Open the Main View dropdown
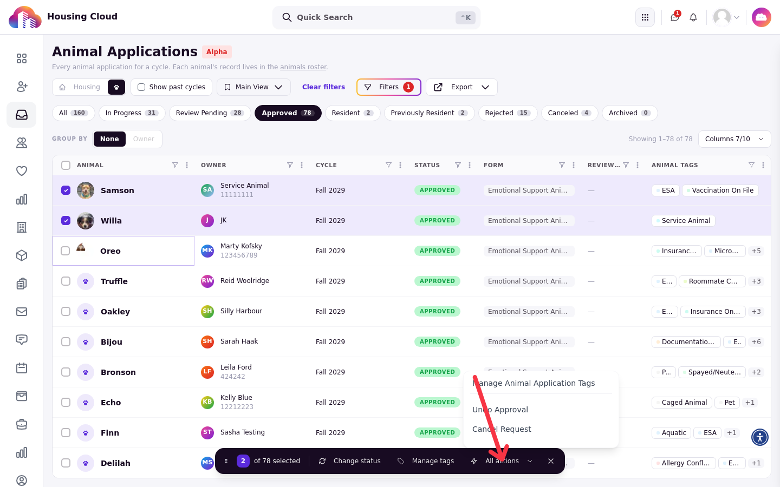 [x=253, y=87]
